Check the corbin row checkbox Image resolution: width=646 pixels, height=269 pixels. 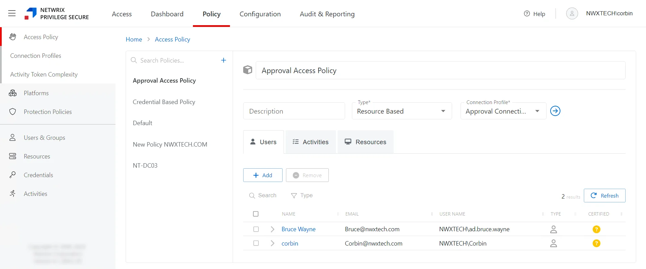click(256, 243)
